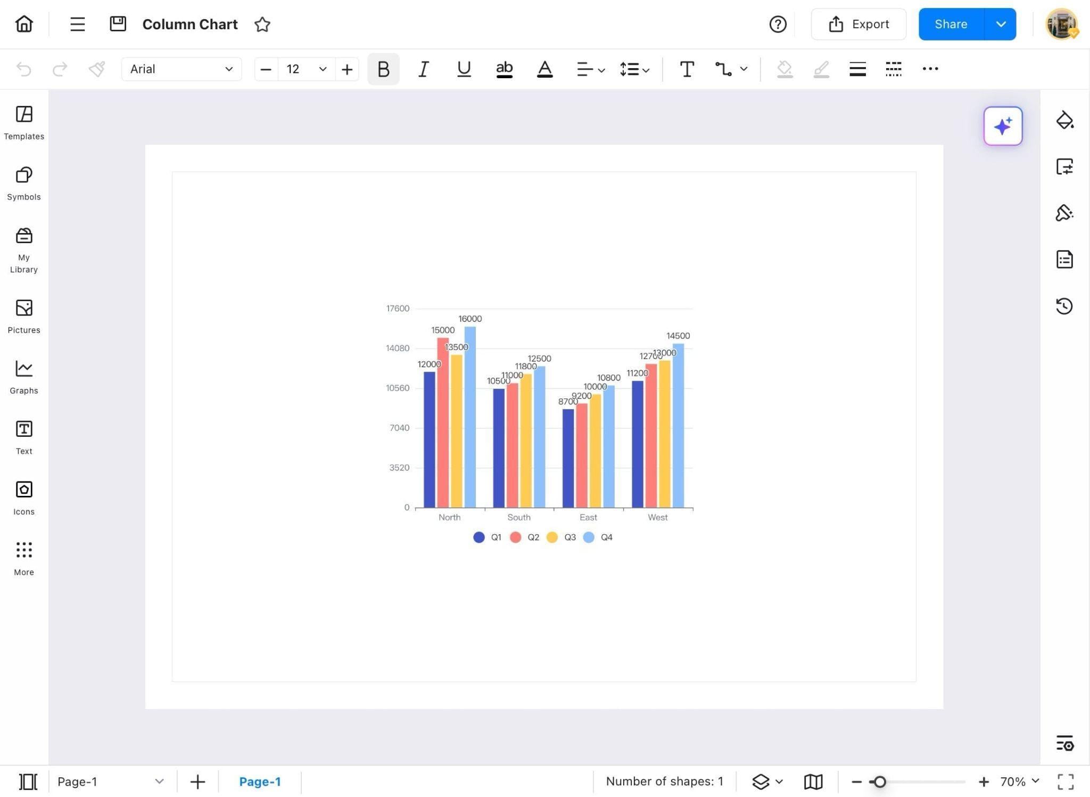Toggle italic formatting

click(x=423, y=69)
